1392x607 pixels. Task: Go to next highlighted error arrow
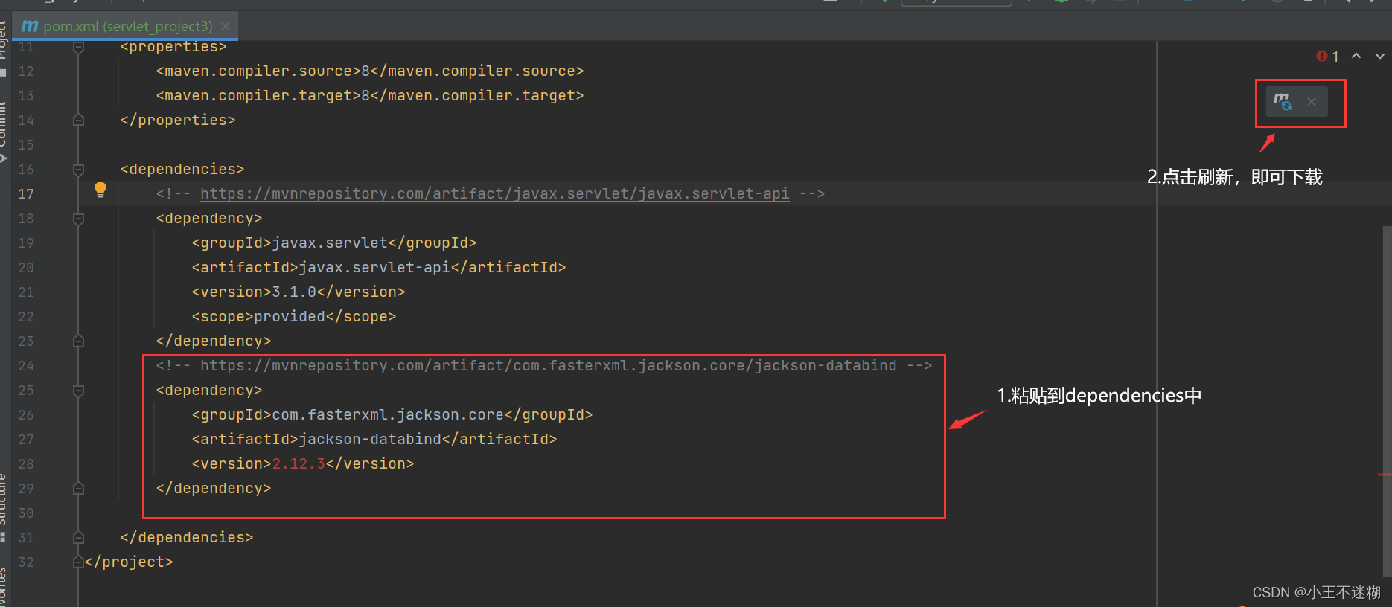click(x=1379, y=56)
